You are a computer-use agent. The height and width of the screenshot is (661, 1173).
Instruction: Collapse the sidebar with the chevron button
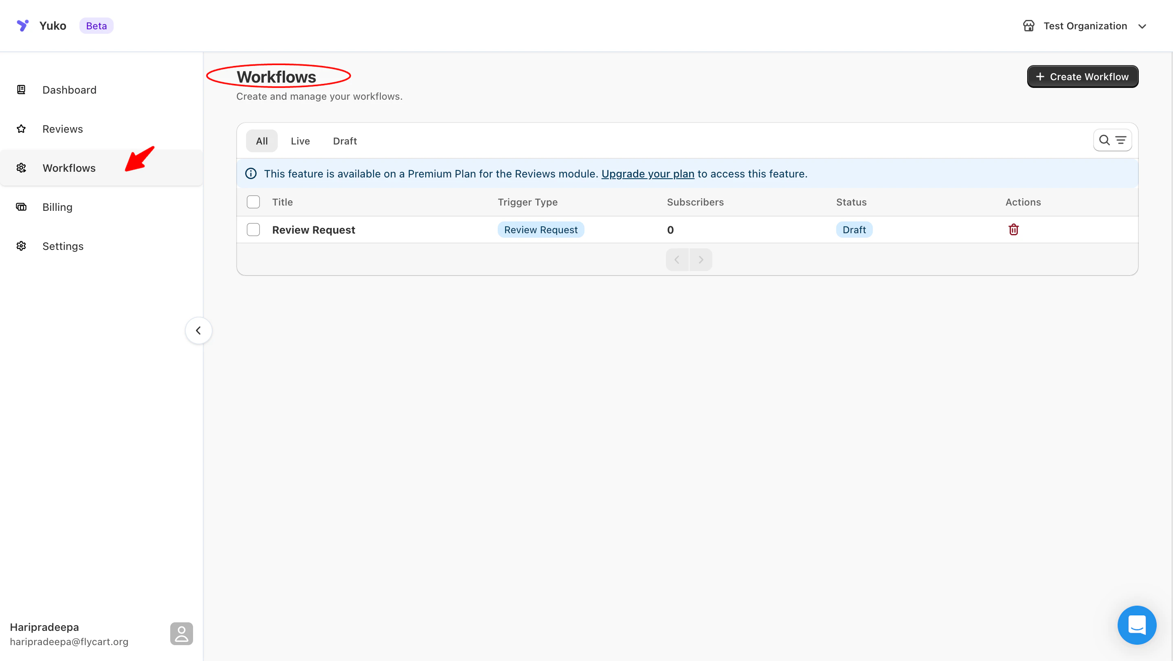pyautogui.click(x=198, y=330)
